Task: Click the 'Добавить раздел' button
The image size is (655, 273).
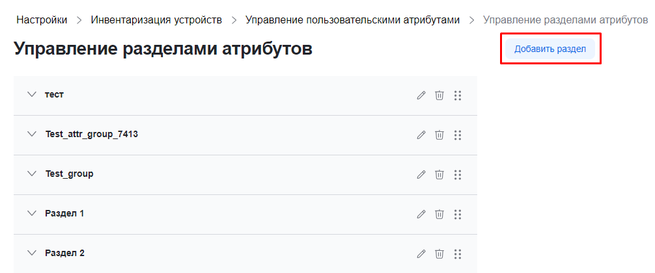Action: click(x=550, y=49)
